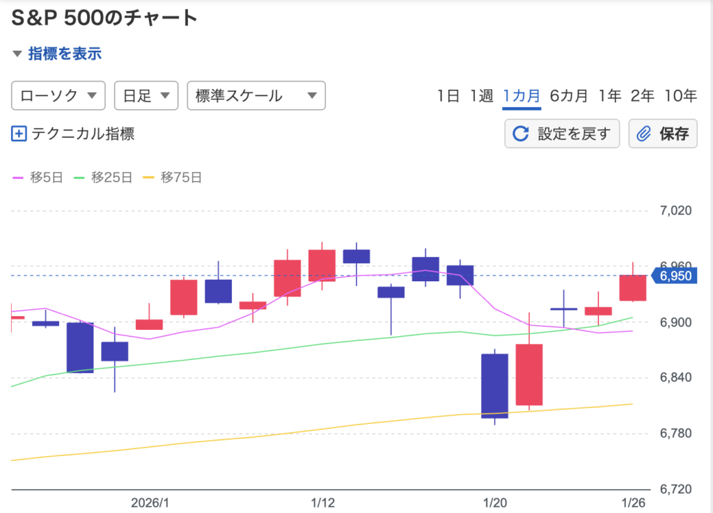Image resolution: width=713 pixels, height=513 pixels.
Task: Click the last red candlestick near 1/26
Action: pos(633,288)
